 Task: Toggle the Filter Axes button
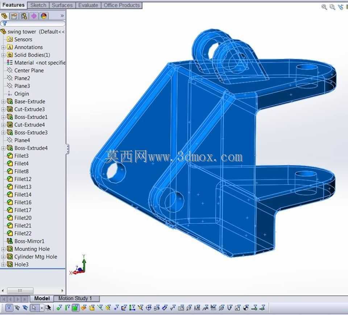point(100,308)
